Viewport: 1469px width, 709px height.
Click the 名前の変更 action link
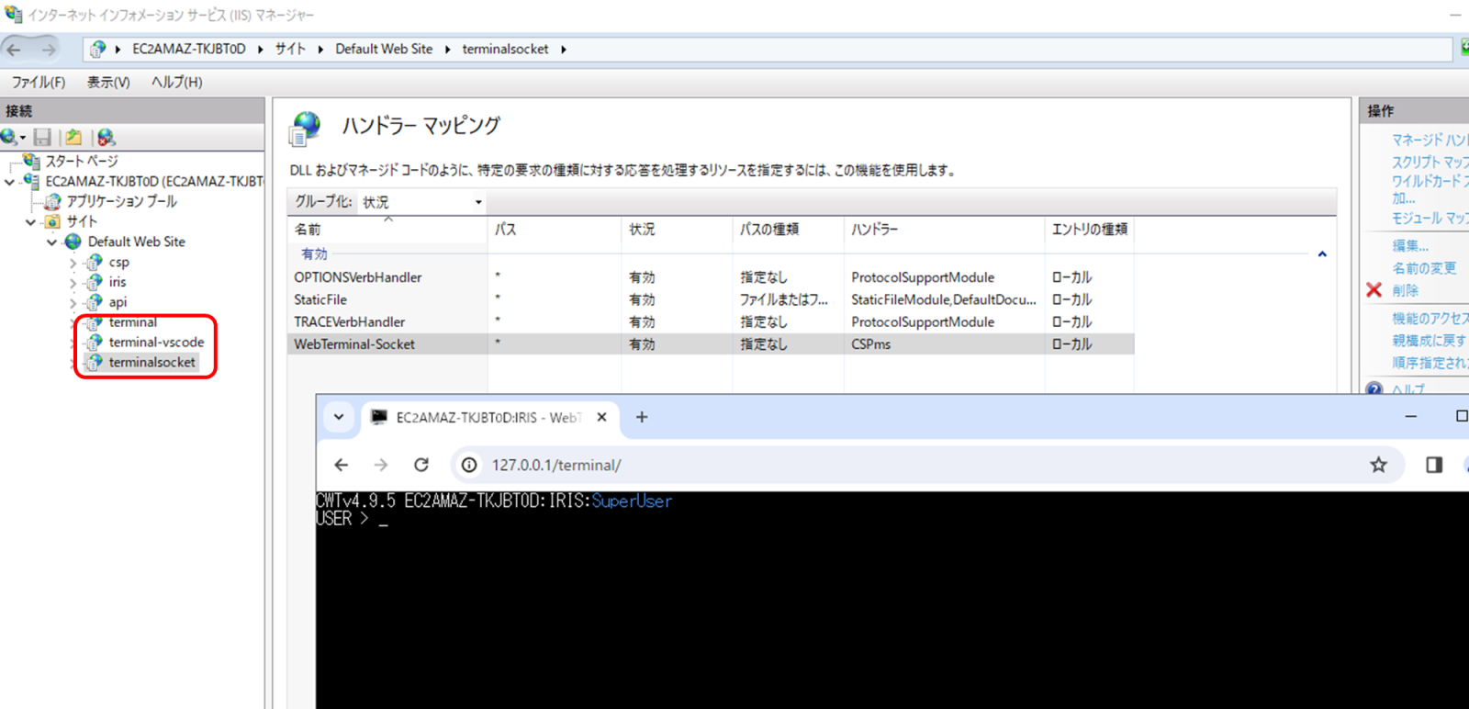[x=1424, y=268]
